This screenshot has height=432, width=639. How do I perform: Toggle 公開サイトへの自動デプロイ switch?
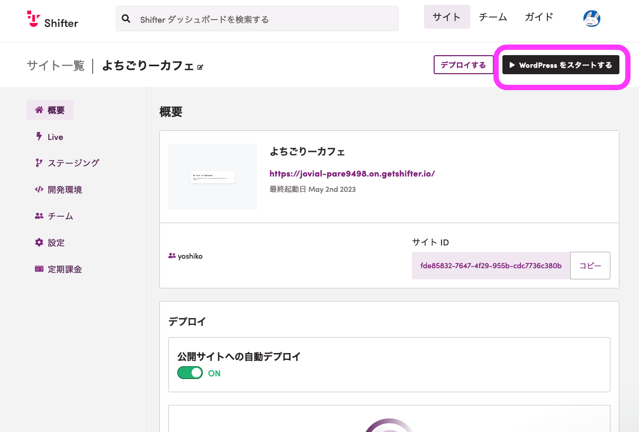click(190, 373)
